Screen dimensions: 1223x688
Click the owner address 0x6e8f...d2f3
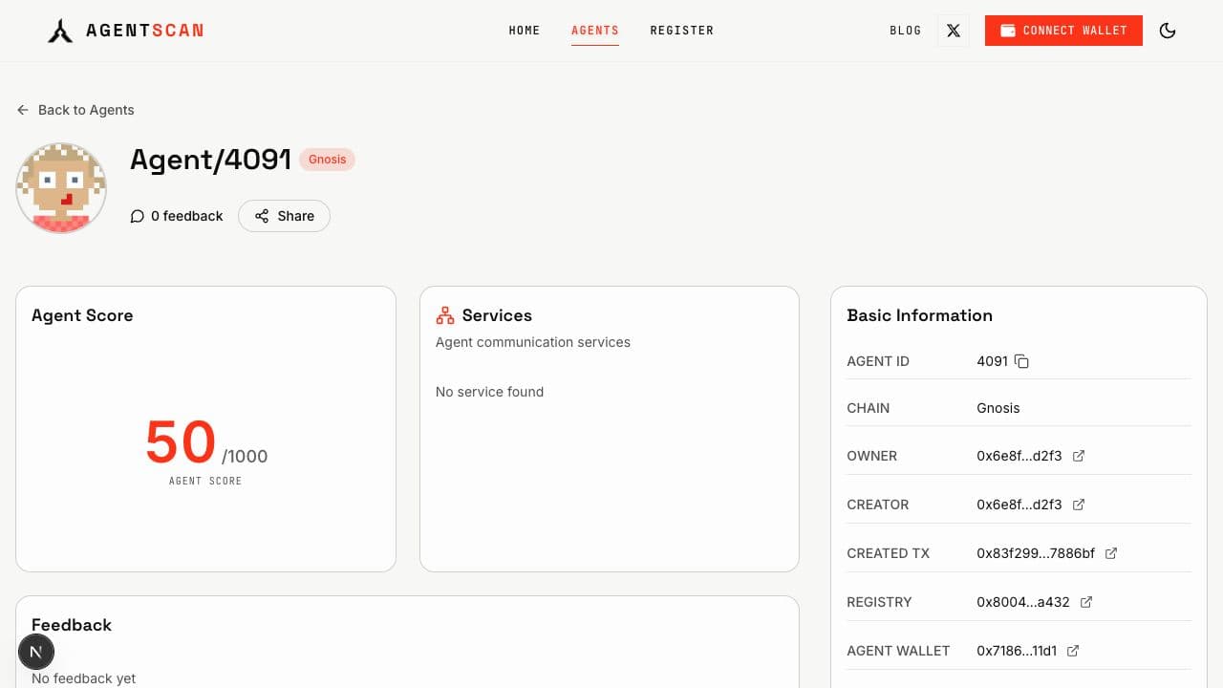[x=1019, y=456]
